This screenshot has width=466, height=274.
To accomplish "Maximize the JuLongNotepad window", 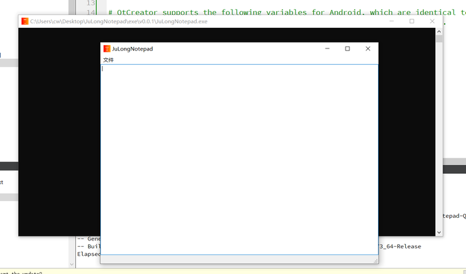I will 348,48.
